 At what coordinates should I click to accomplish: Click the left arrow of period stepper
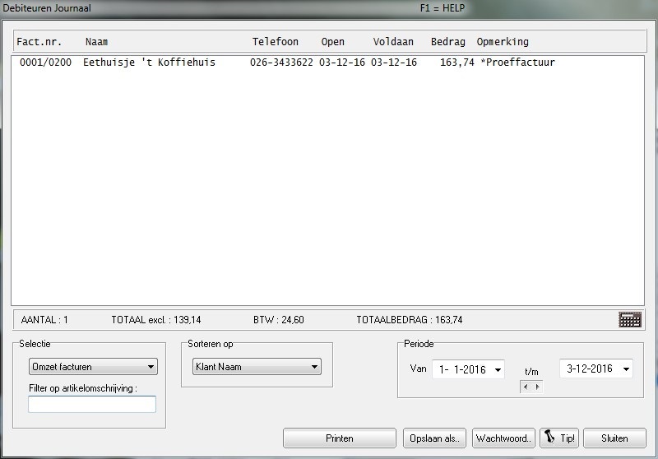(x=526, y=387)
